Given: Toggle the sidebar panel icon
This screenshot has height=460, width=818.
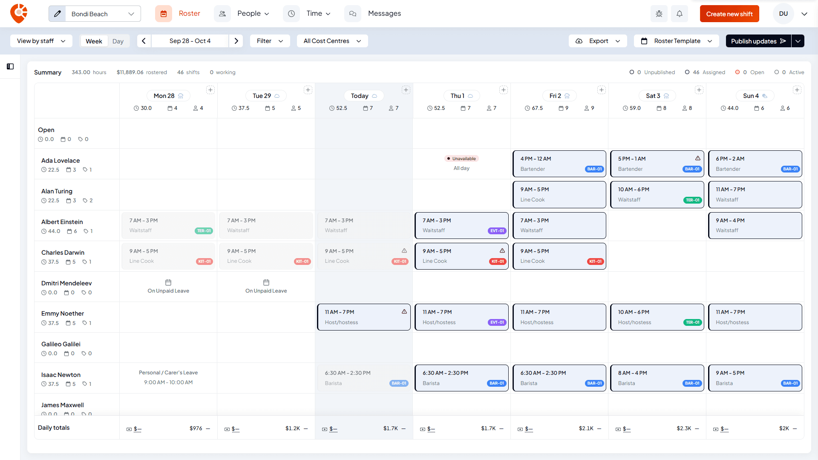Looking at the screenshot, I should 10,66.
